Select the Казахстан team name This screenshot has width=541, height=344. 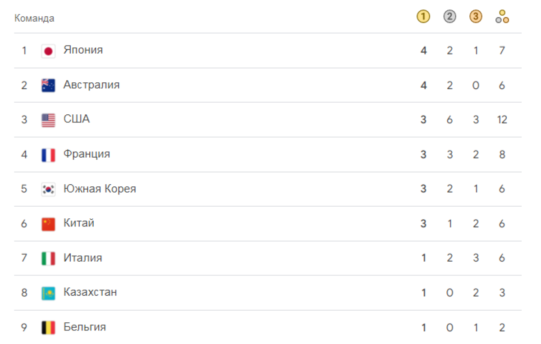pyautogui.click(x=90, y=292)
